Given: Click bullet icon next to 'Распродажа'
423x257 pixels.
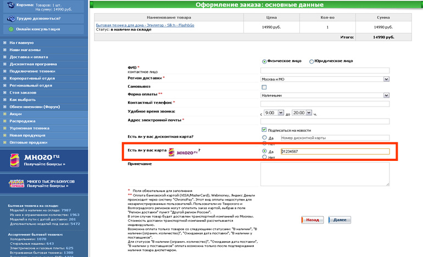Looking at the screenshot, I should (4, 121).
